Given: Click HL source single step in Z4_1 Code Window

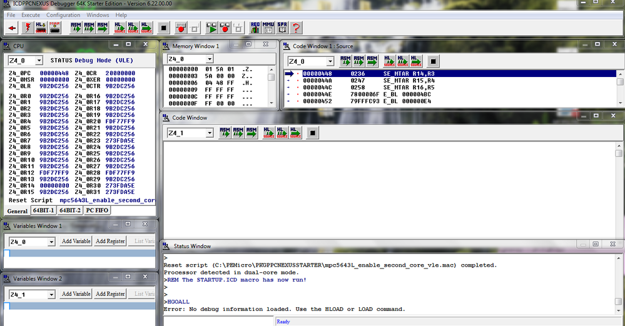Looking at the screenshot, I should point(268,133).
